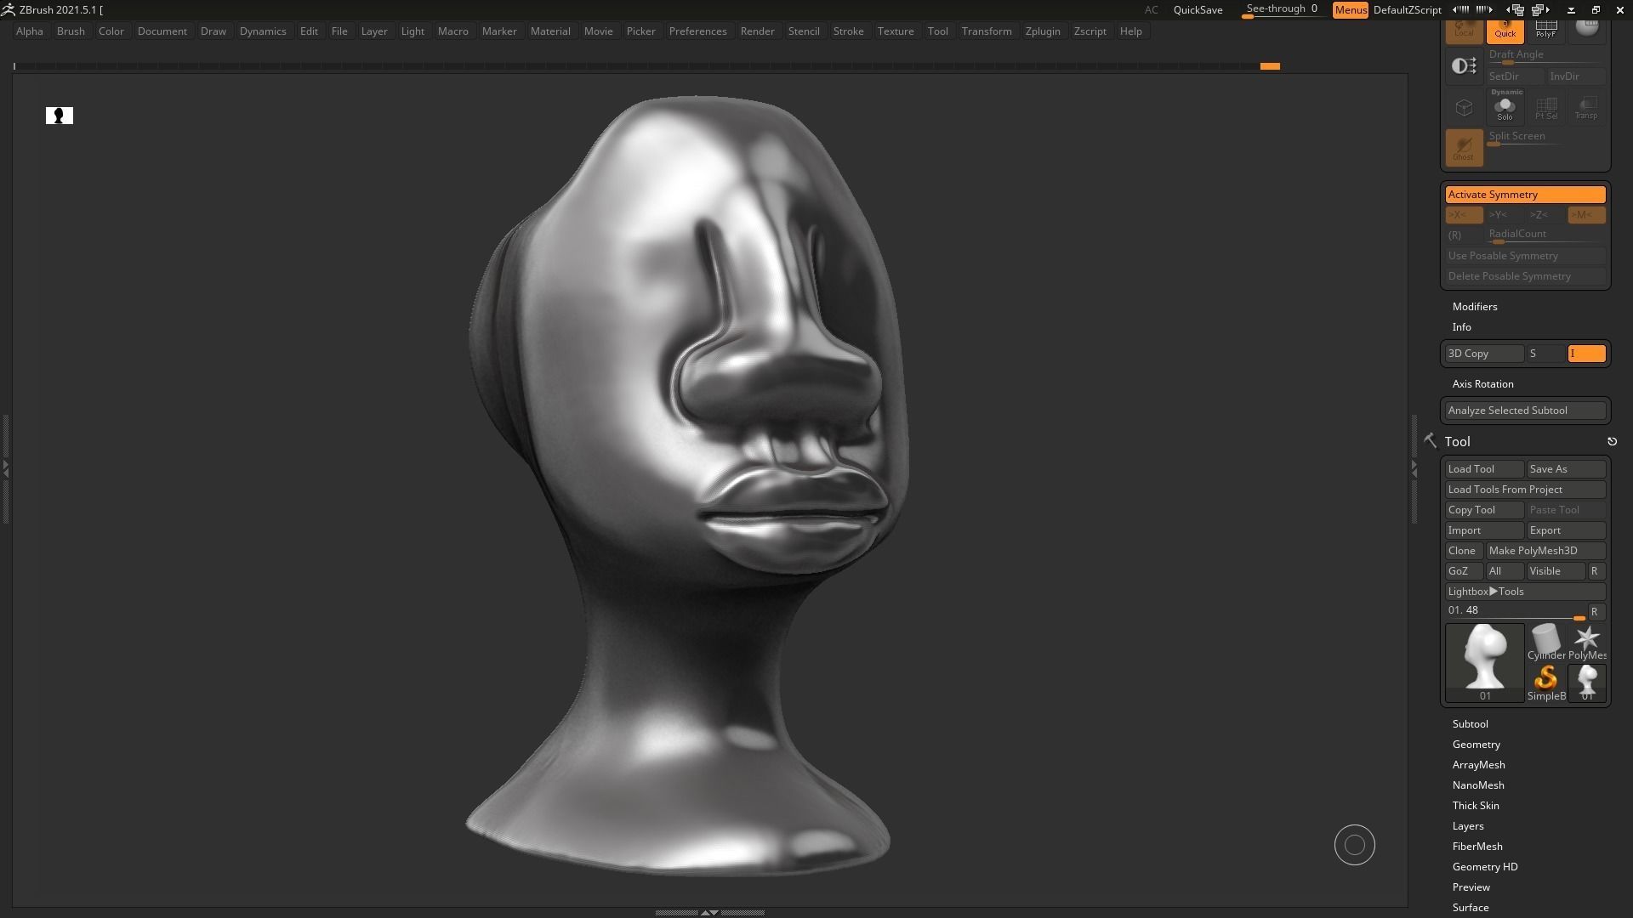Expand the Thick Skin section

(1476, 806)
